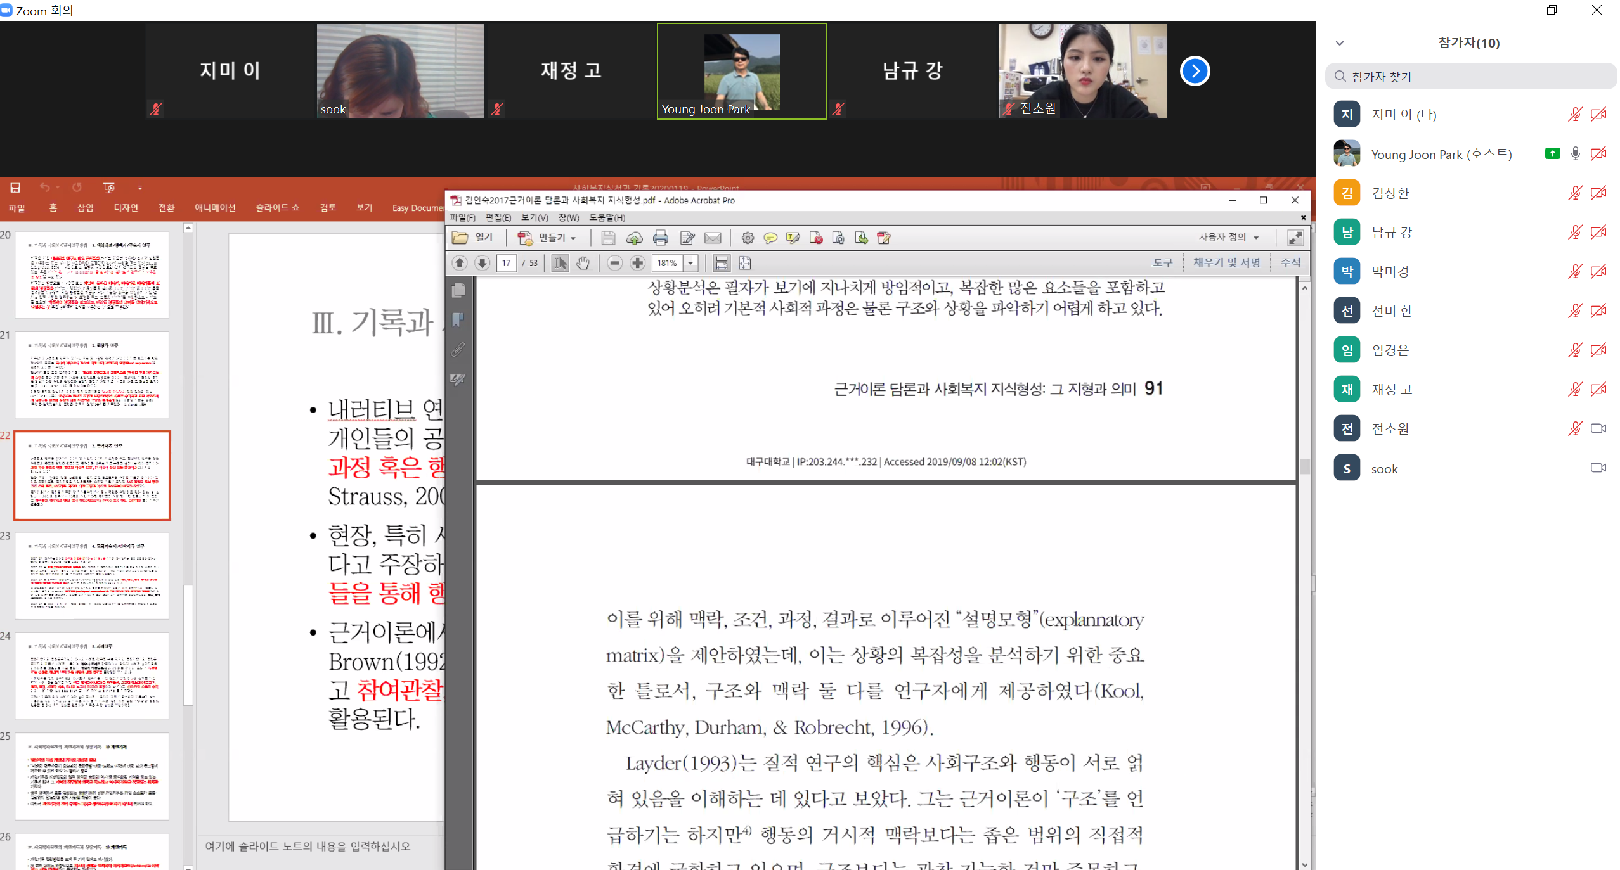Click the email envelope icon in Acrobat
This screenshot has width=1620, height=870.
click(713, 238)
